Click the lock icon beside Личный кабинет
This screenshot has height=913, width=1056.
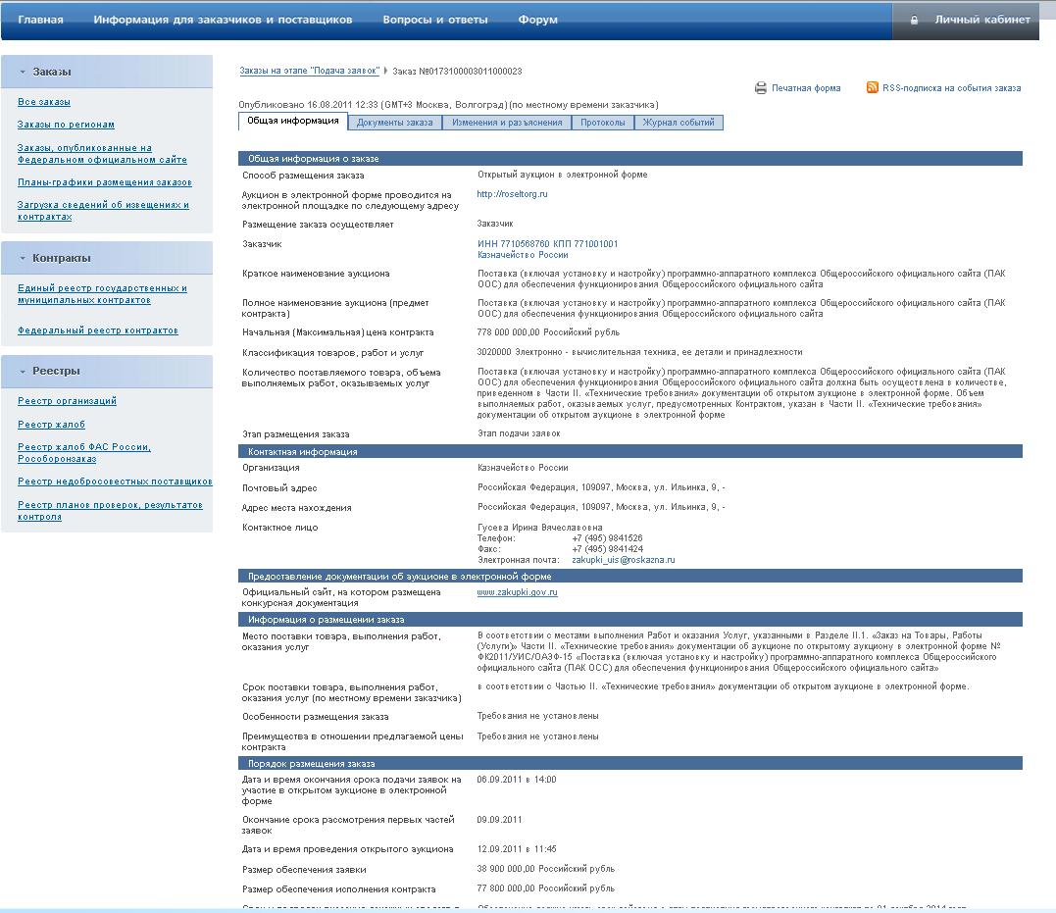914,20
